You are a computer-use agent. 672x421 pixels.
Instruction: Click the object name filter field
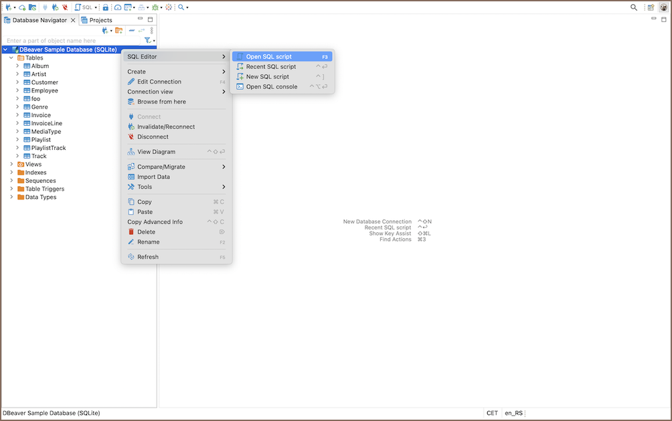(67, 41)
